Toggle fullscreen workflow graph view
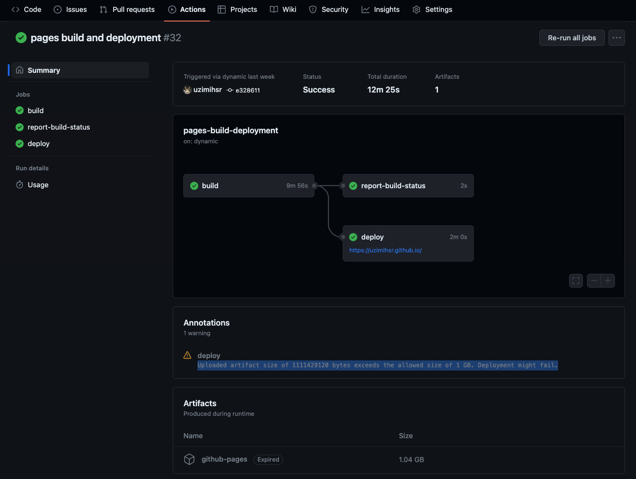Image resolution: width=636 pixels, height=479 pixels. (576, 281)
